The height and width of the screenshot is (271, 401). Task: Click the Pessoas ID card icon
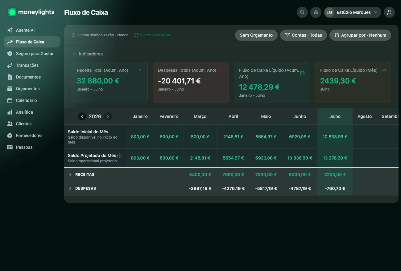10,147
